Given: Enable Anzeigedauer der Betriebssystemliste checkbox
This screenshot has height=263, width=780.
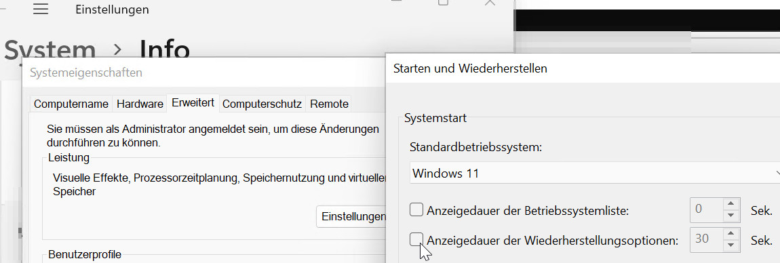Looking at the screenshot, I should [416, 210].
